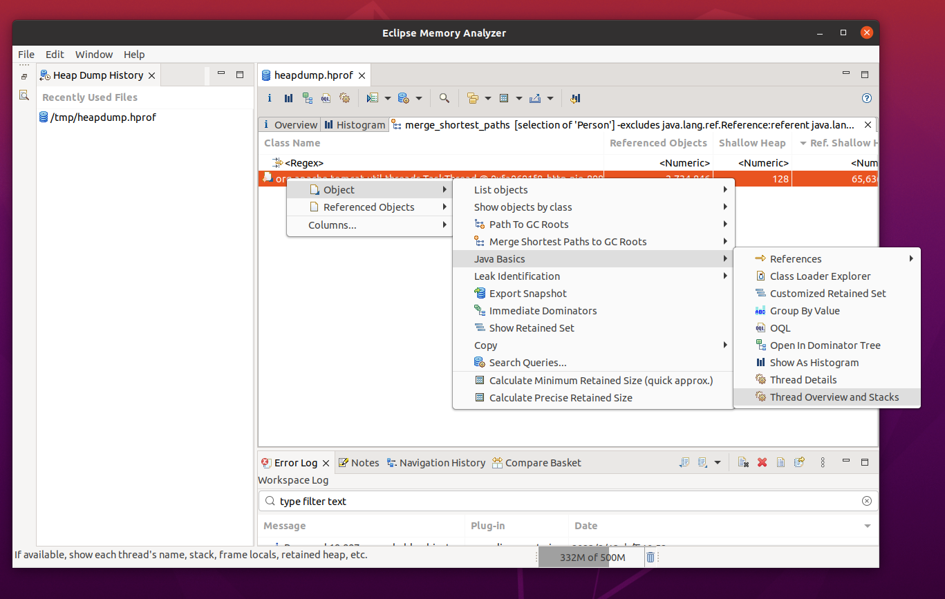Open dropdown arrow next to Import Log

click(718, 462)
